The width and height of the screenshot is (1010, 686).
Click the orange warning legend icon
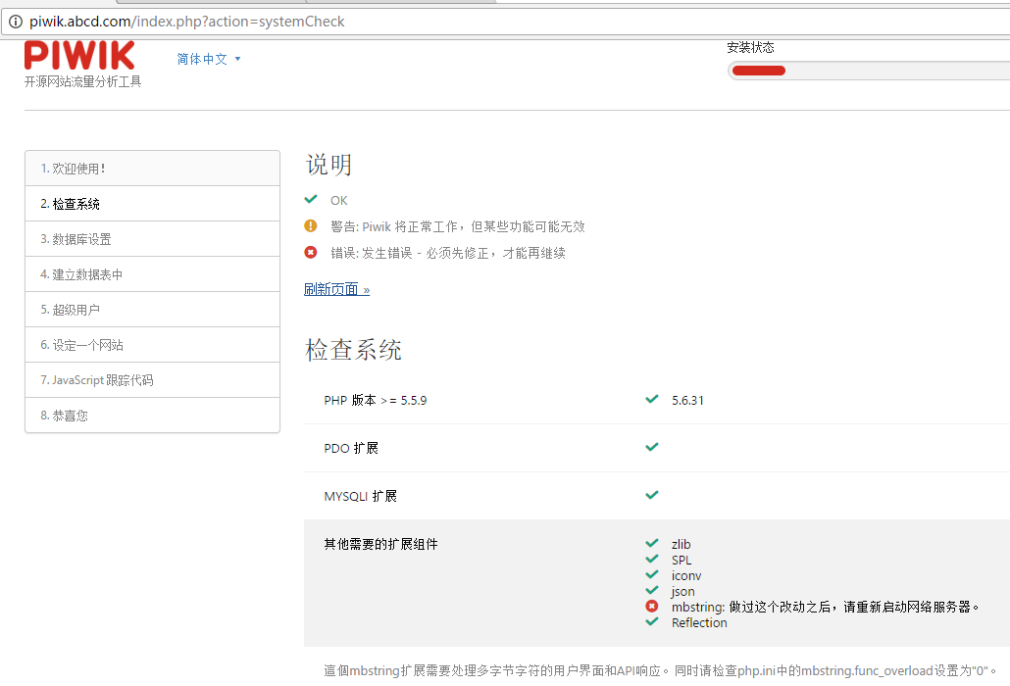pos(311,225)
